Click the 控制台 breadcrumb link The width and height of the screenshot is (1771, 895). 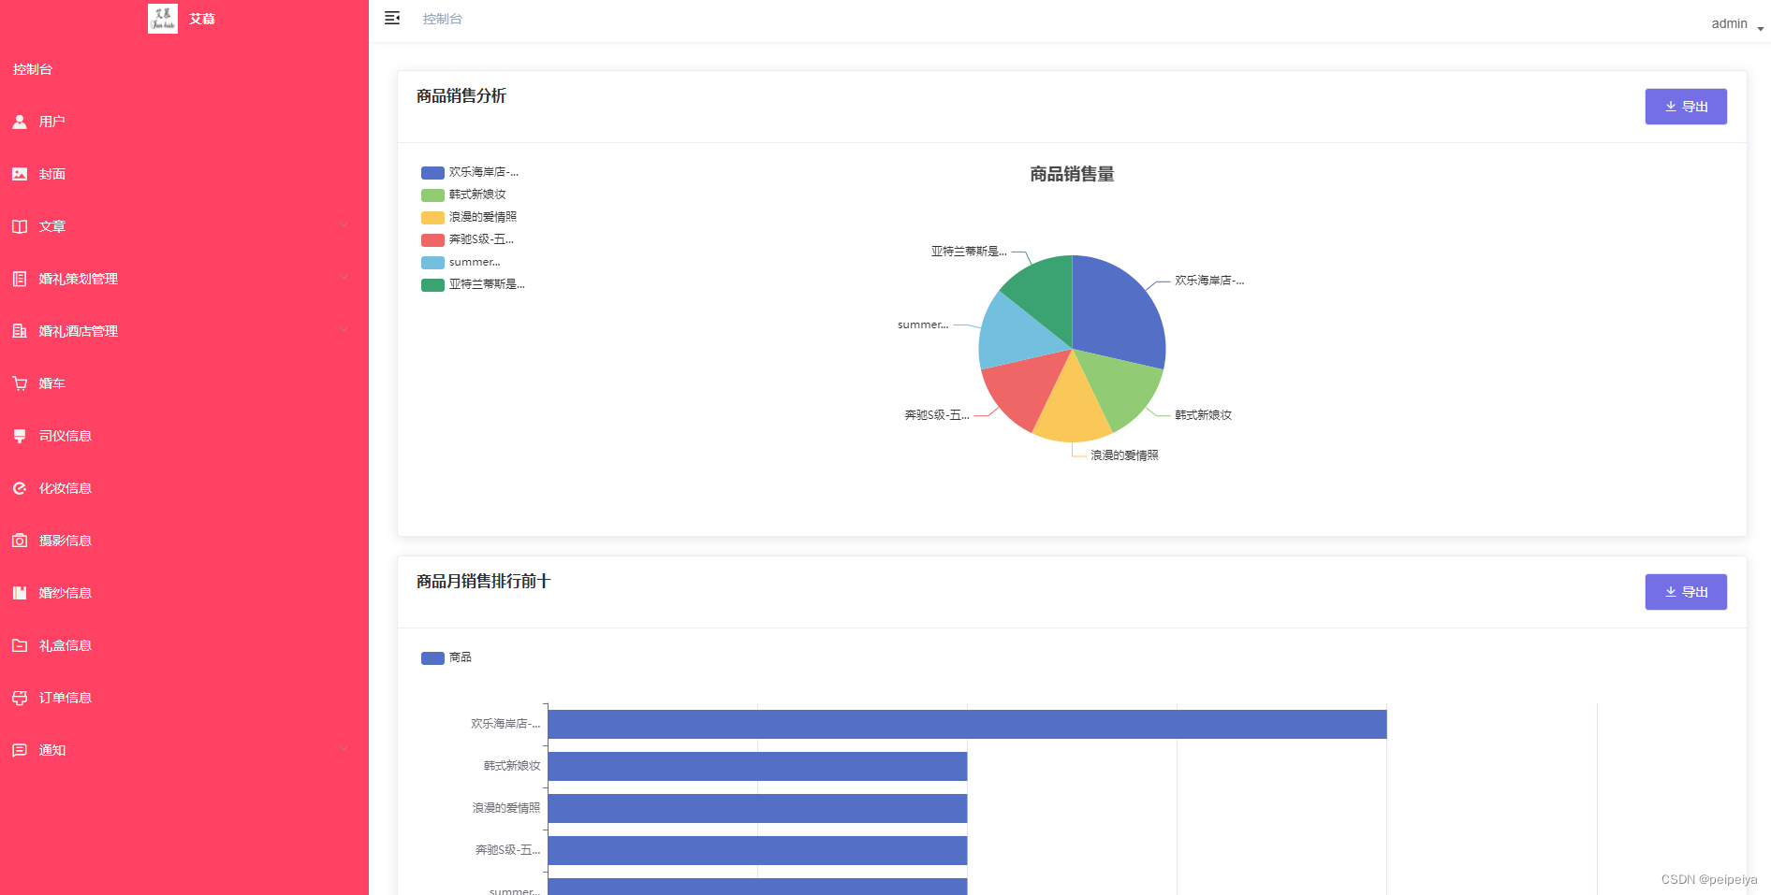[x=442, y=19]
